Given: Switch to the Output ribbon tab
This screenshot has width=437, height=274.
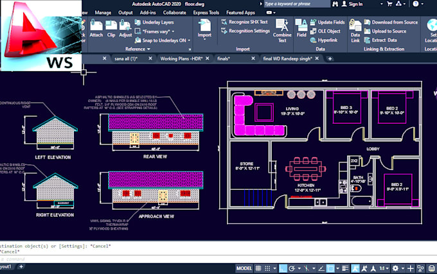Looking at the screenshot, I should tap(125, 13).
